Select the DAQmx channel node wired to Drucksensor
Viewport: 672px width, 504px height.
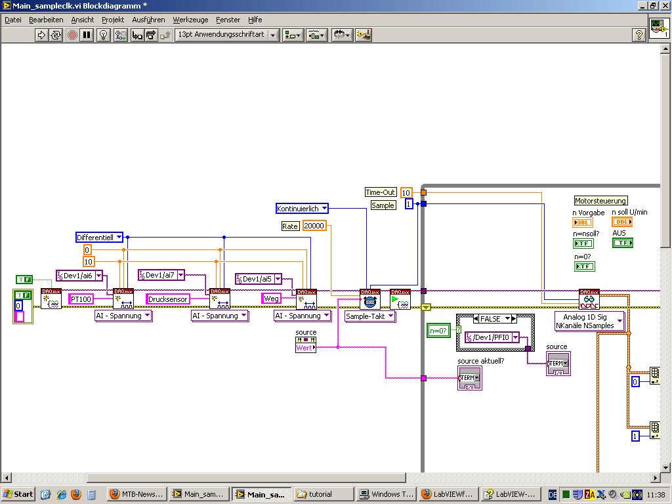click(220, 299)
